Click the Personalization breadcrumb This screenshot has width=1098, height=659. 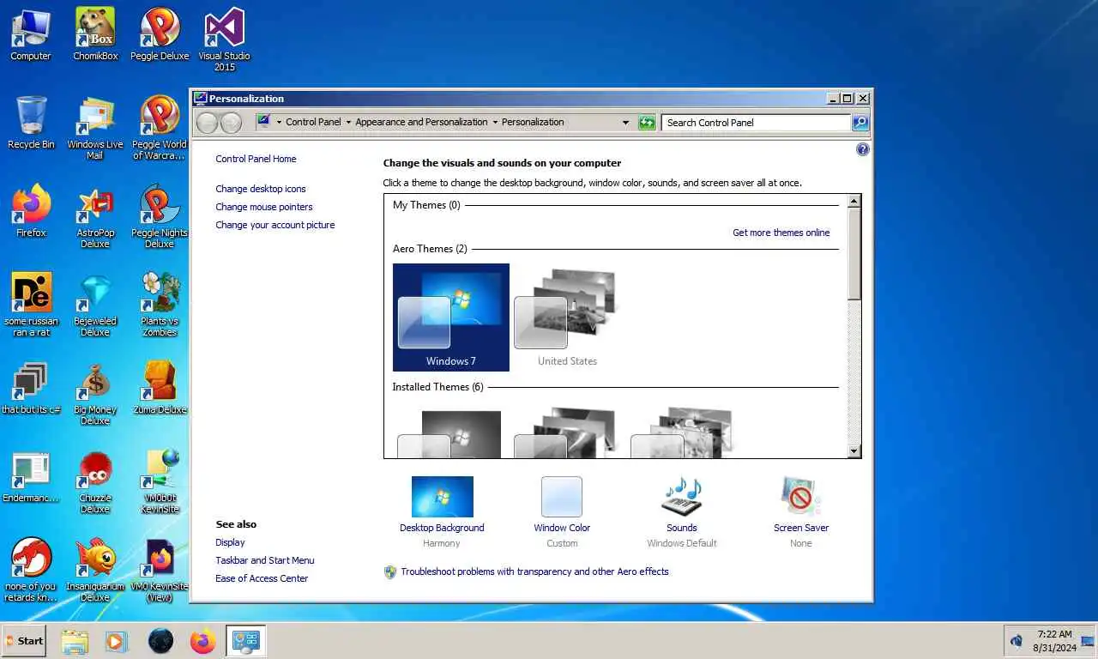[x=533, y=122]
